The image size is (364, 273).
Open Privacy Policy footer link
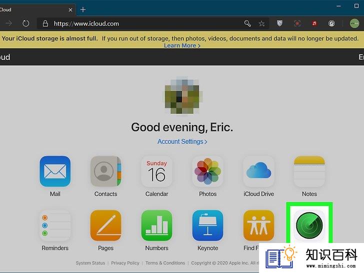125,263
